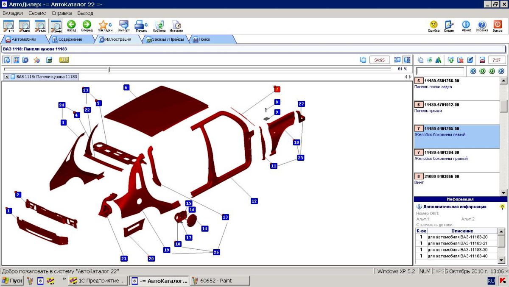Image resolution: width=509 pixels, height=287 pixels.
Task: Jump to first part in list
Action: pos(473,71)
